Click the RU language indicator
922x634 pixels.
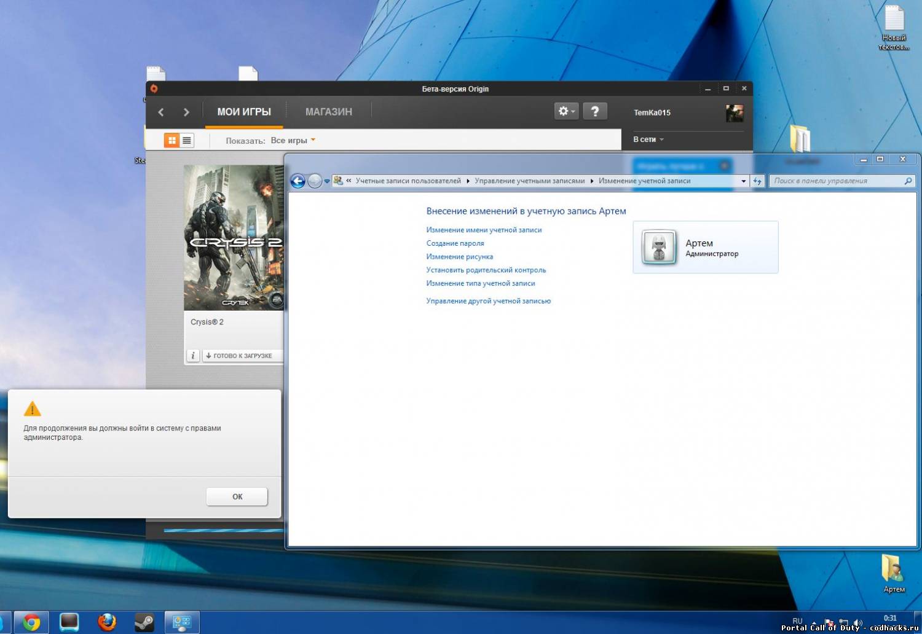point(797,620)
